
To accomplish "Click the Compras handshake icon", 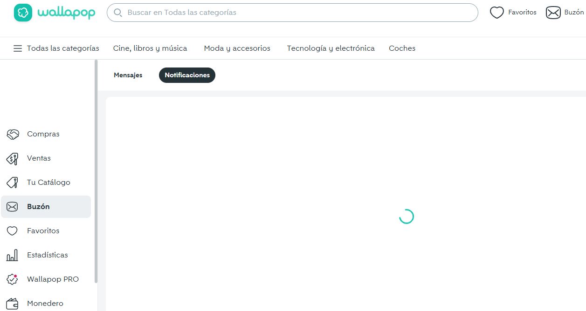I will pyautogui.click(x=13, y=134).
